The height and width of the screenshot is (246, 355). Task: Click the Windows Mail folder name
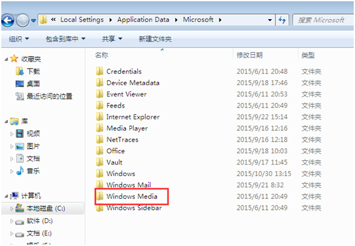point(129,185)
